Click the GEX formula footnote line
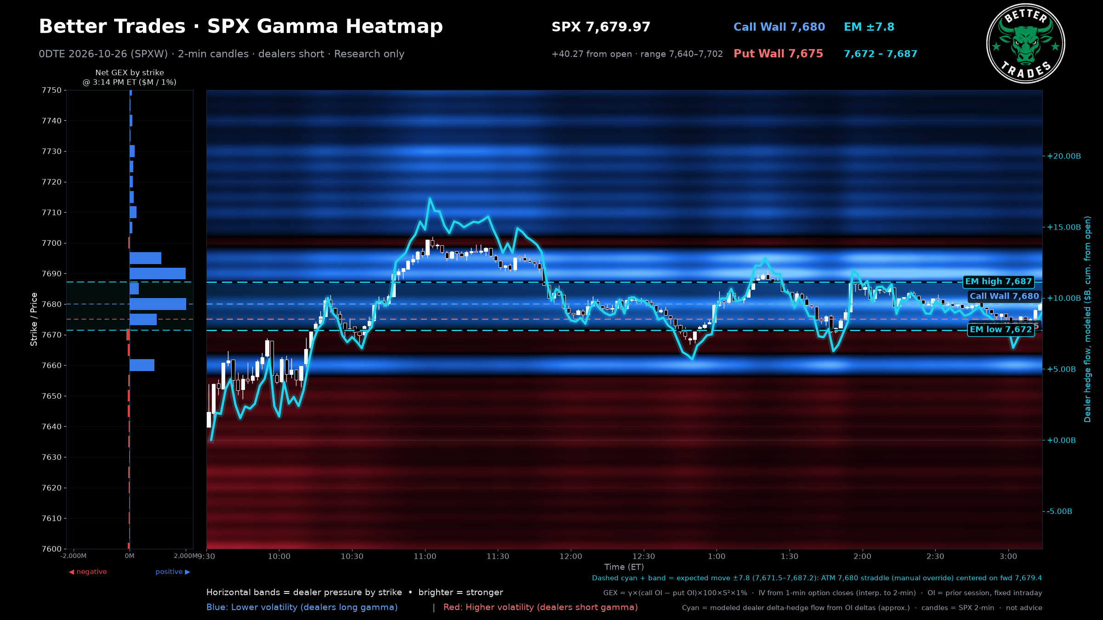 823,593
